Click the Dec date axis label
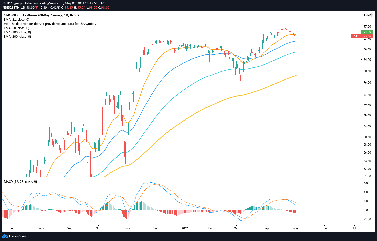 coord(155,228)
